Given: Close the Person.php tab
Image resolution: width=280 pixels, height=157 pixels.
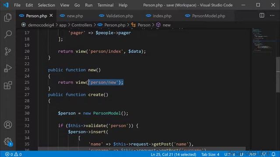Looking at the screenshot, I should [51, 16].
